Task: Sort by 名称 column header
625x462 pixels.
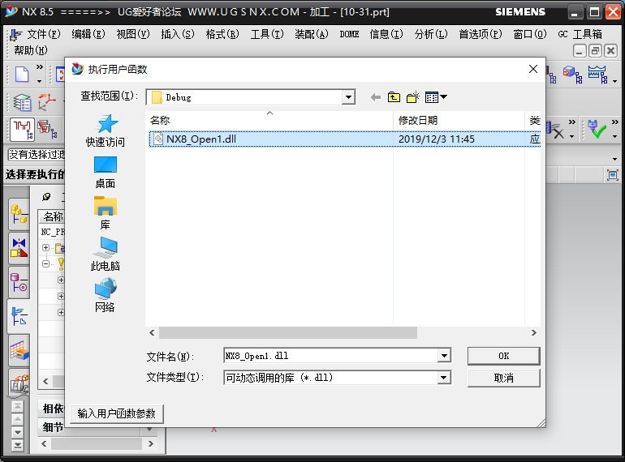Action: (x=160, y=120)
